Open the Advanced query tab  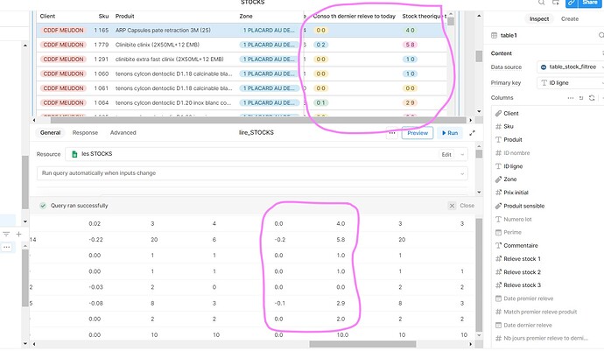click(x=123, y=132)
